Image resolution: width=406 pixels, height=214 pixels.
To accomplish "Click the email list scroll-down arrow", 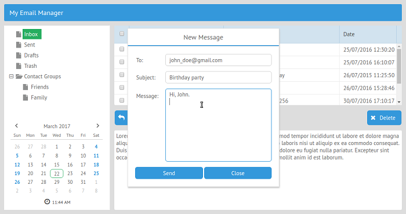I will click(399, 102).
